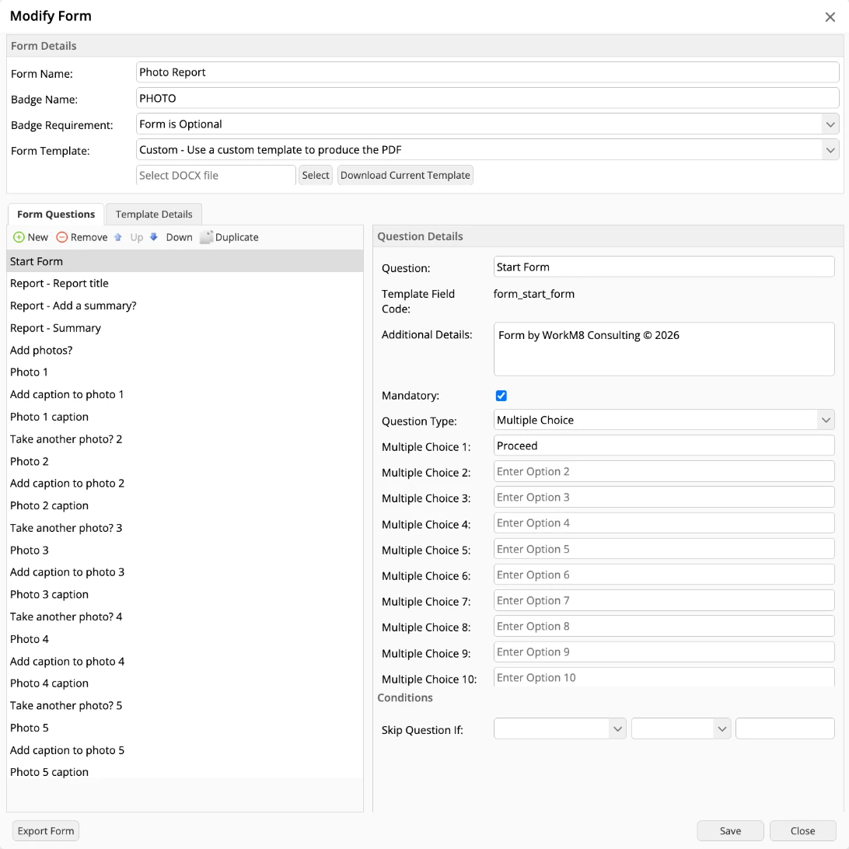Click the Select DOCX file field
Screen dimensions: 849x849
point(215,176)
